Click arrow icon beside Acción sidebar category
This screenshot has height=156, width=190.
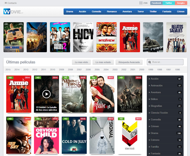tap(149, 79)
